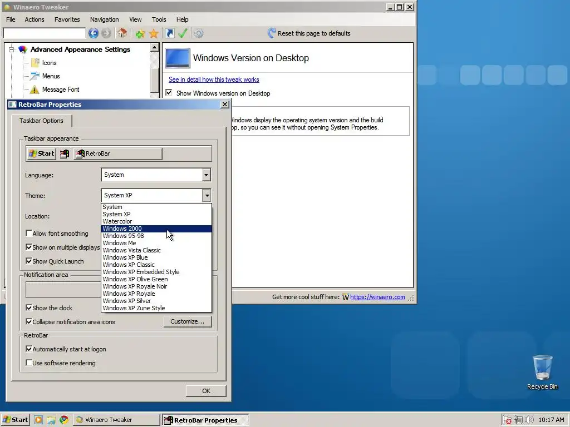The width and height of the screenshot is (570, 427).
Task: Click the network tray icon
Action: point(518,420)
